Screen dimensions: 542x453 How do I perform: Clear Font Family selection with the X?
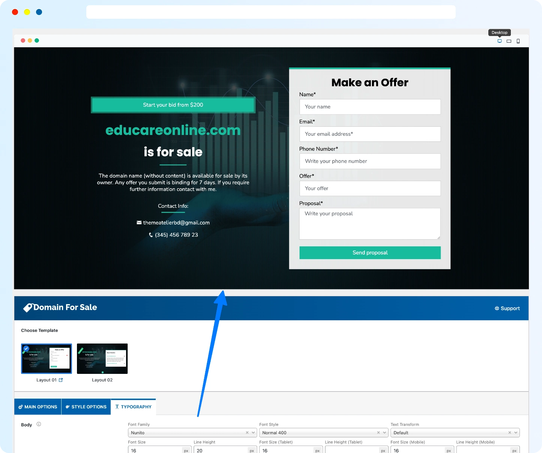[x=247, y=433]
